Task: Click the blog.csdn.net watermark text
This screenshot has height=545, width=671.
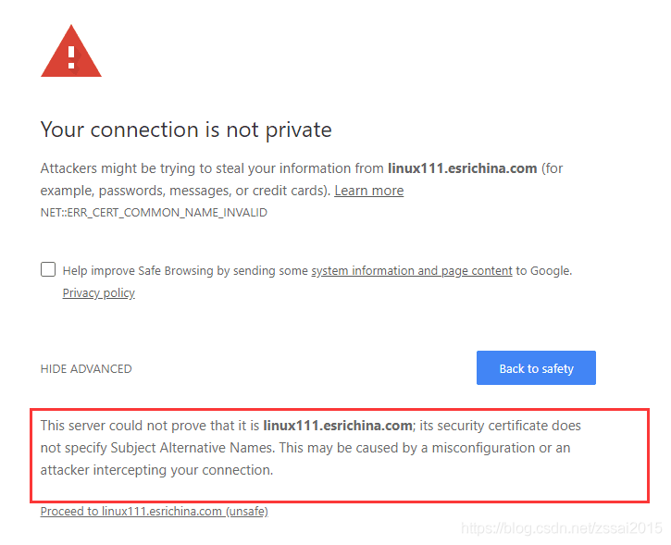Action: pos(562,528)
